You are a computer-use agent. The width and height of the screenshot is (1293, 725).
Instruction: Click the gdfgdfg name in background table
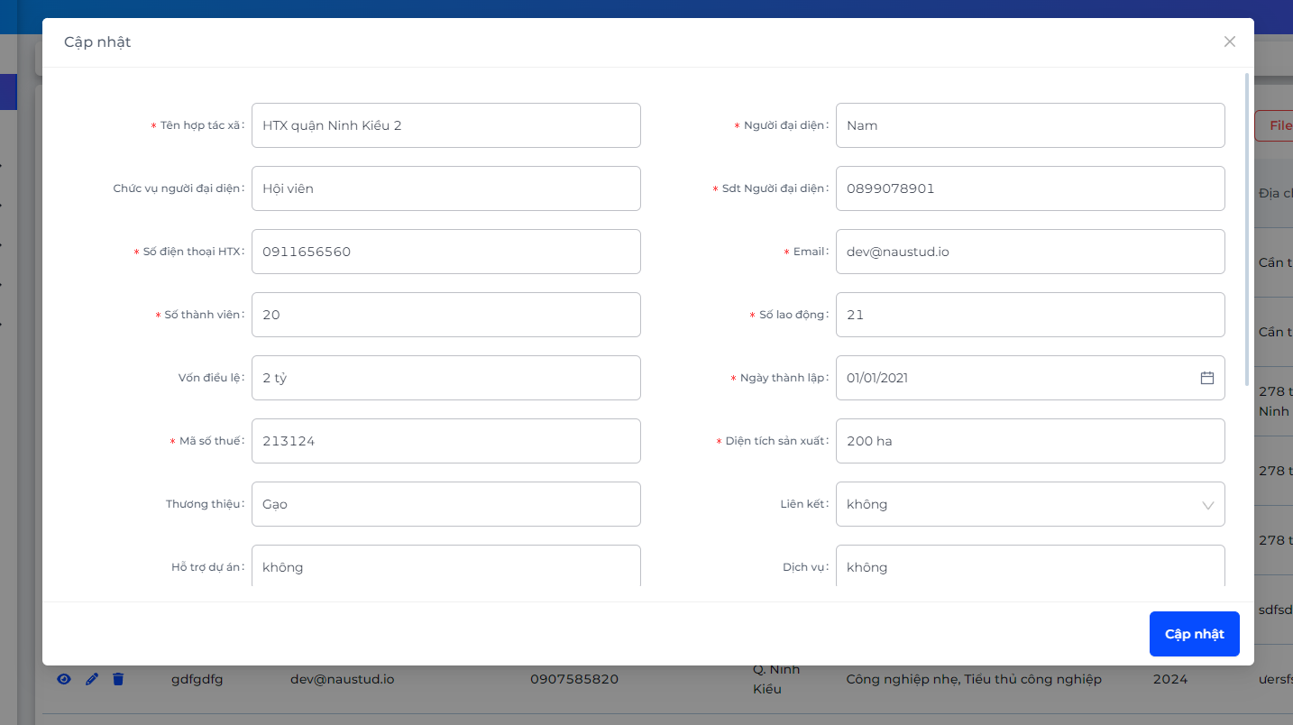197,679
